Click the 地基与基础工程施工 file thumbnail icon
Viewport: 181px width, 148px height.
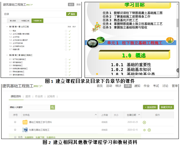25,130
